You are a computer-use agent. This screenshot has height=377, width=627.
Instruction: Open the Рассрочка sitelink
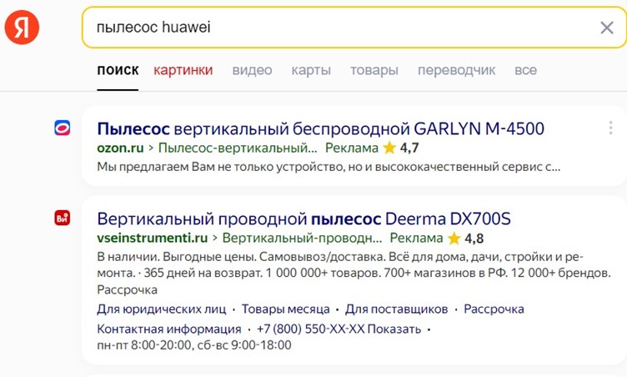(x=494, y=309)
